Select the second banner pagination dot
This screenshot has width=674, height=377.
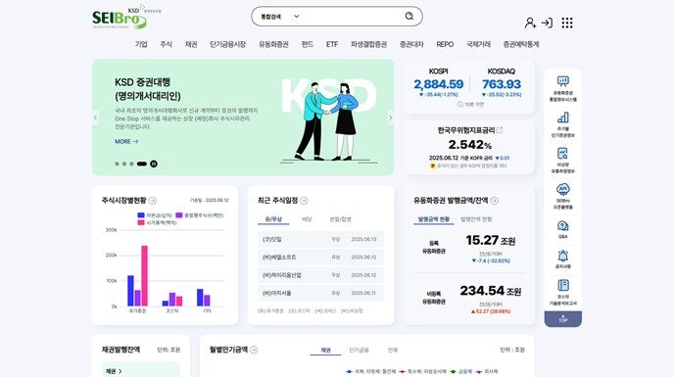(x=124, y=164)
